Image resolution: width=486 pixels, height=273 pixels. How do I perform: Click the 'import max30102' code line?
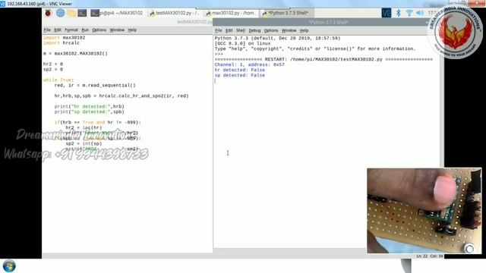[x=64, y=38]
